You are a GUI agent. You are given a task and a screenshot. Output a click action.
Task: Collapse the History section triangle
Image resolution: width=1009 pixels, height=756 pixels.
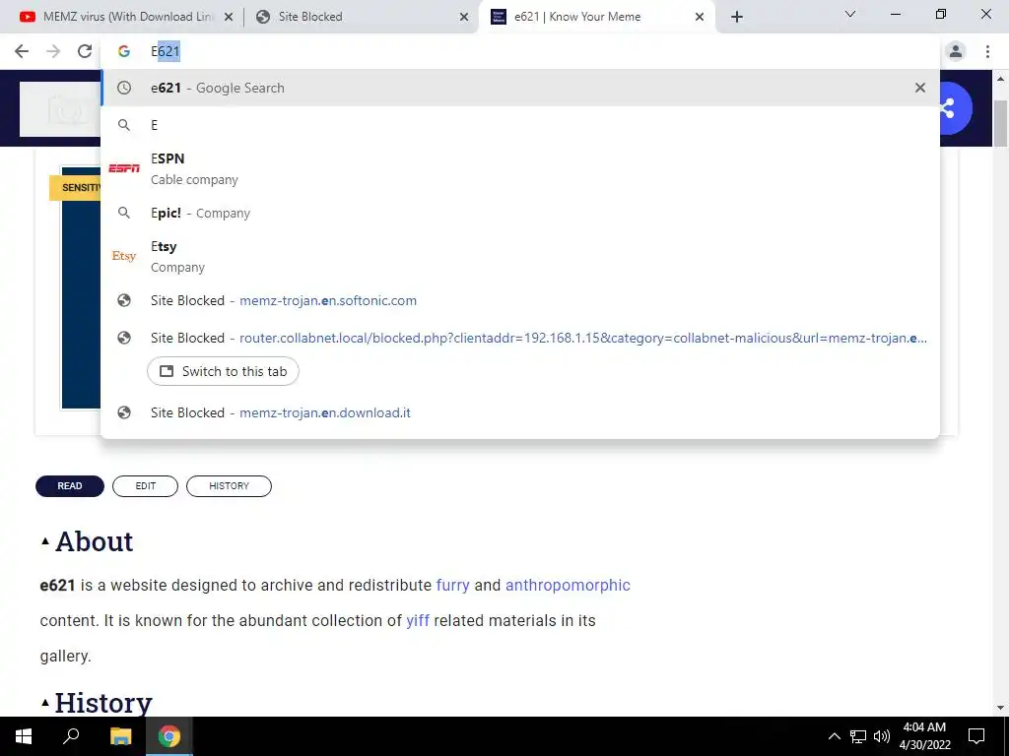[45, 702]
